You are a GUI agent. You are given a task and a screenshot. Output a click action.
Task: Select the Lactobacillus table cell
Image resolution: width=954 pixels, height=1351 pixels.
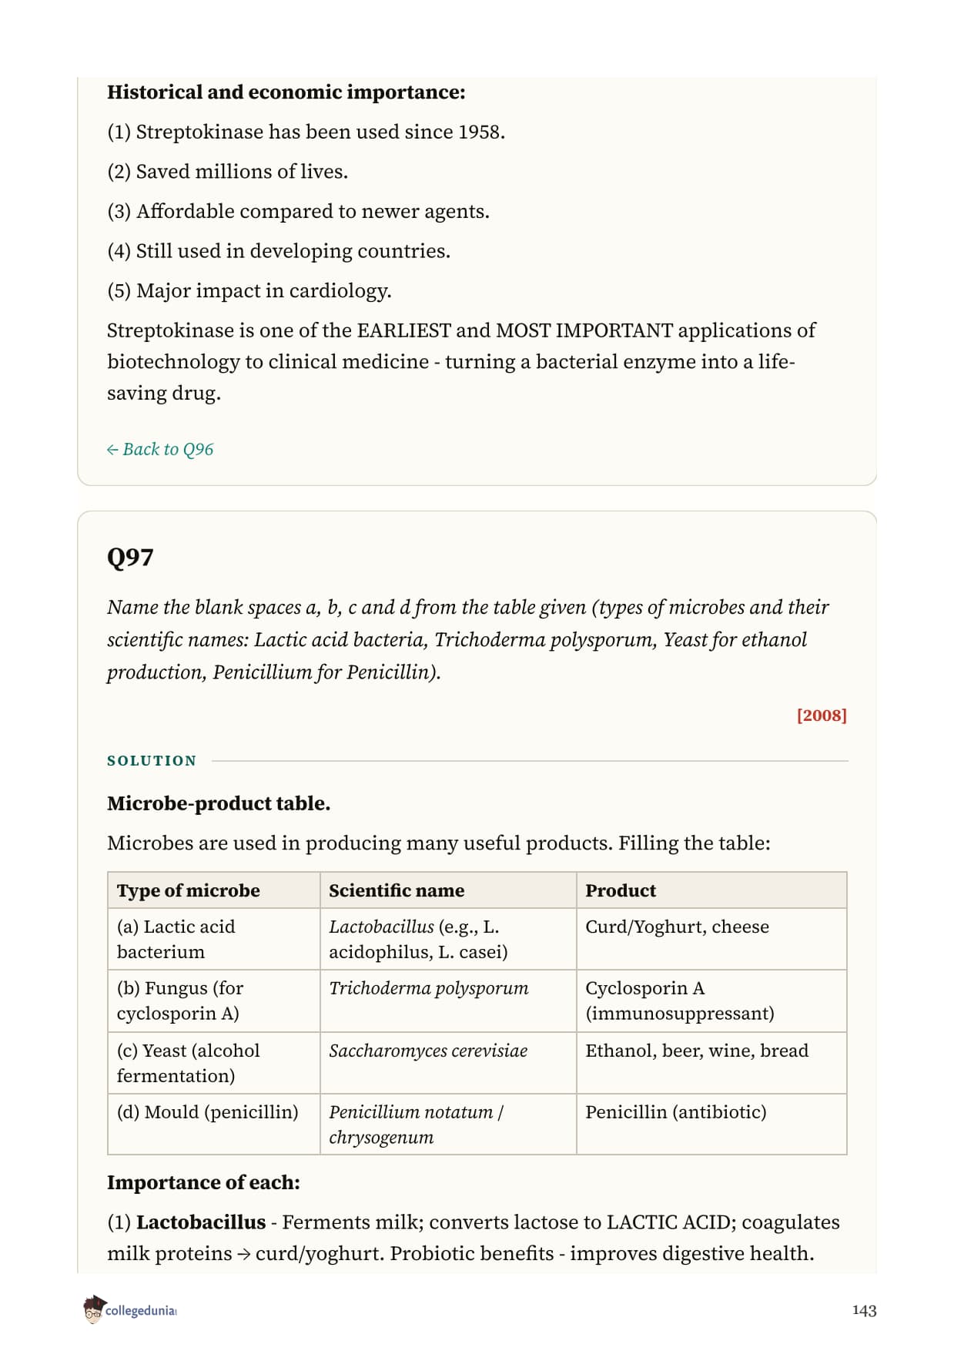(x=448, y=939)
